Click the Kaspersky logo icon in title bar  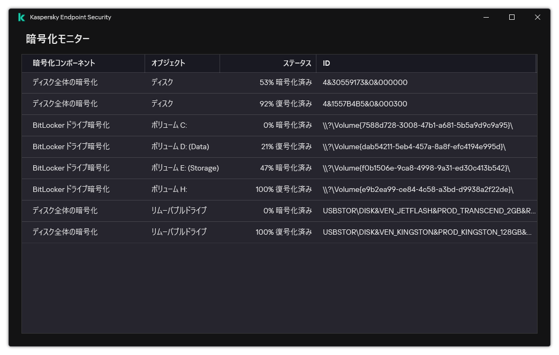pyautogui.click(x=21, y=17)
